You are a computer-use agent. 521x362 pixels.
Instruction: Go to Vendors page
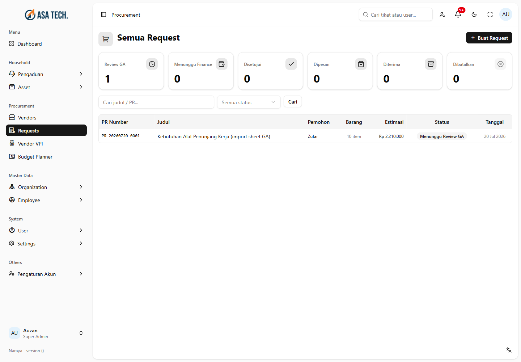[x=46, y=118]
